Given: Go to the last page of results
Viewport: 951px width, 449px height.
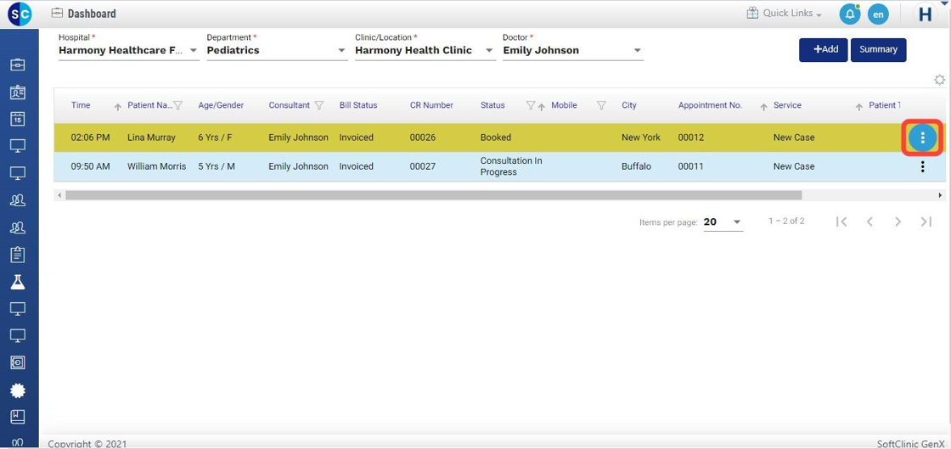Looking at the screenshot, I should click(926, 222).
